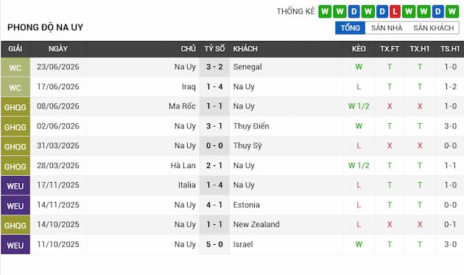Switch to SÂN KHÁCH tab
464x275 pixels.
(x=433, y=28)
